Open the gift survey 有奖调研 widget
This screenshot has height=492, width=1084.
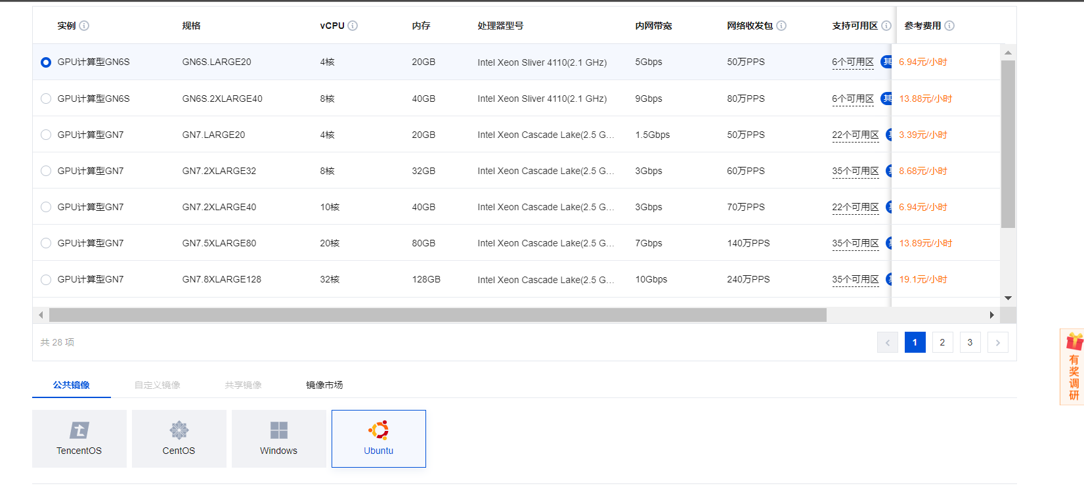(1073, 367)
